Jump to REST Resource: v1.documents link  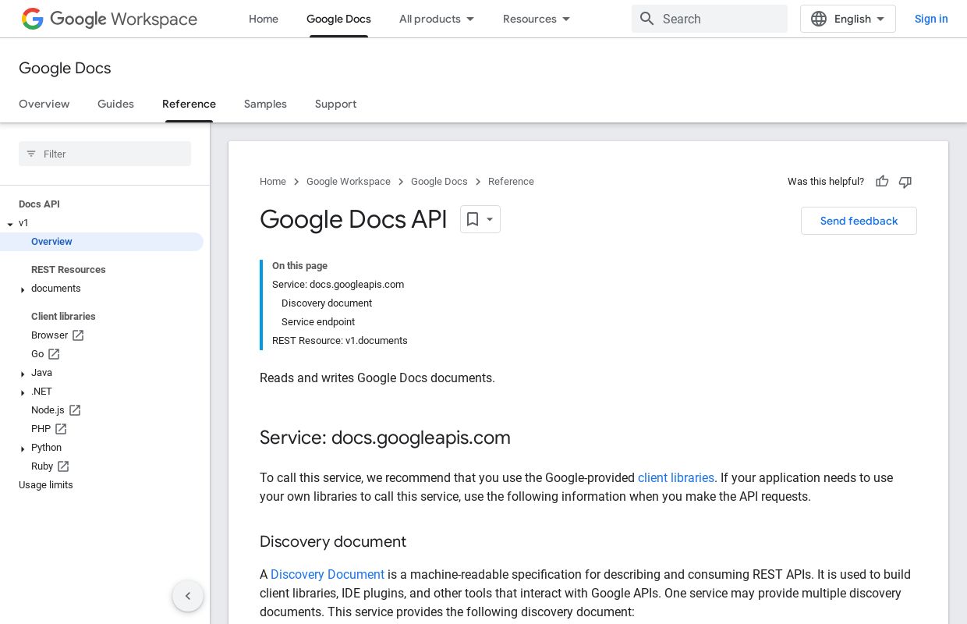(x=340, y=341)
